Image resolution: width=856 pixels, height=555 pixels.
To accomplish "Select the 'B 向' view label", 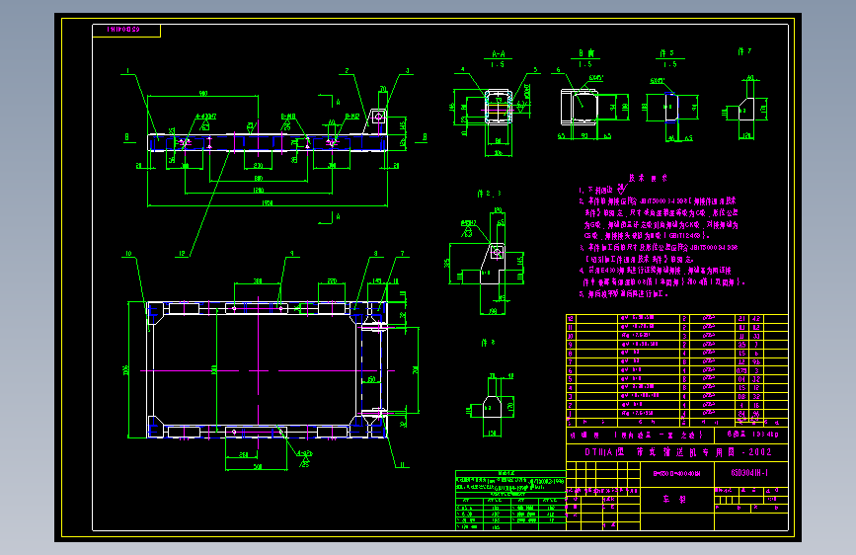I will pyautogui.click(x=586, y=53).
